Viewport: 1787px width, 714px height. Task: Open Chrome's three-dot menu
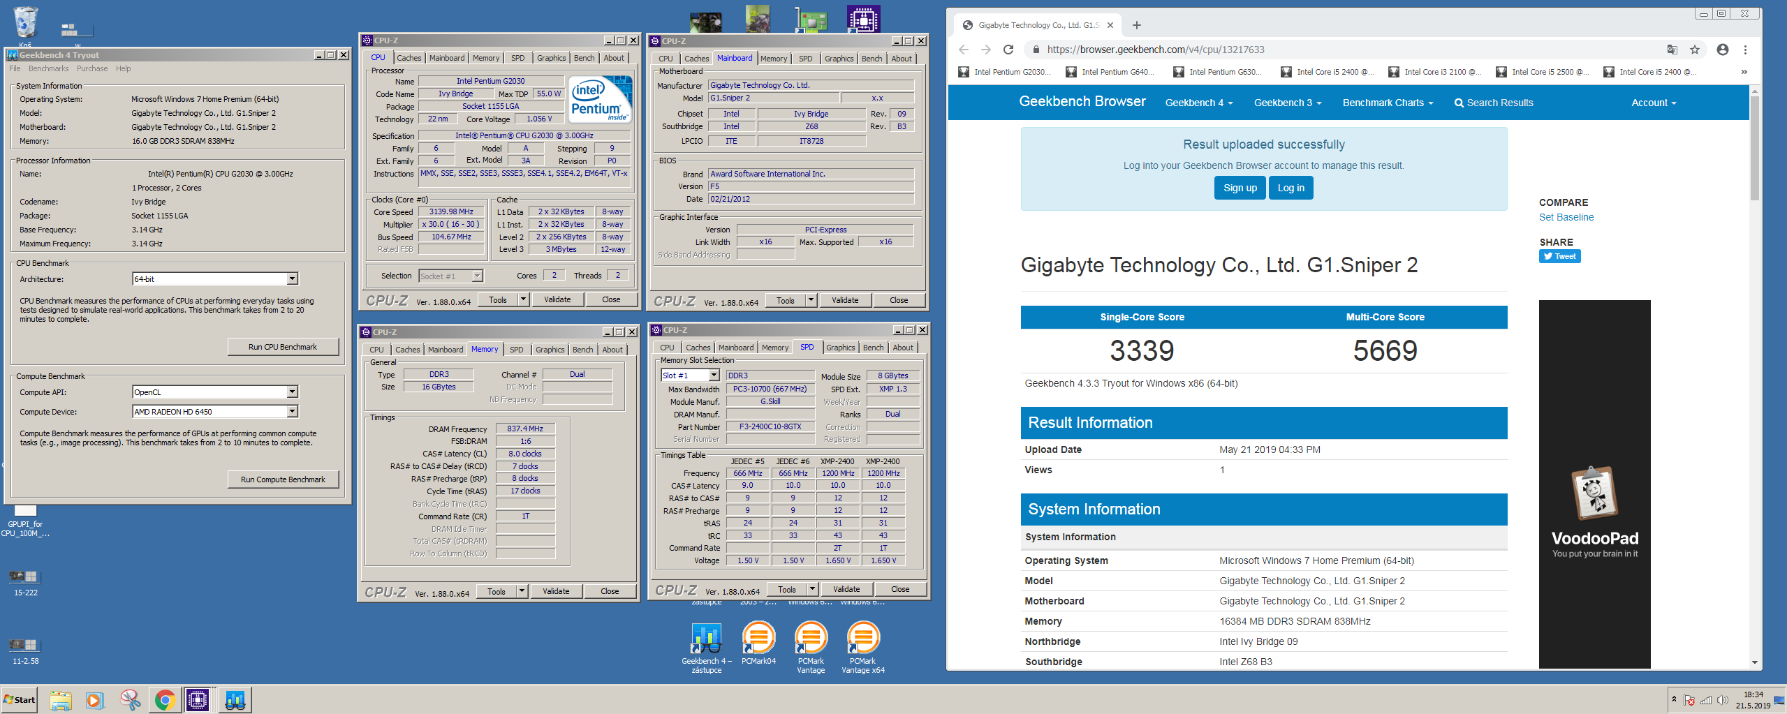pos(1745,50)
